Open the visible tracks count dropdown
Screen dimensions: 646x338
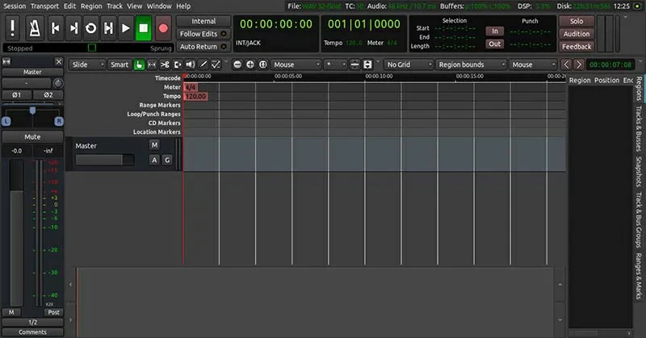coord(335,65)
